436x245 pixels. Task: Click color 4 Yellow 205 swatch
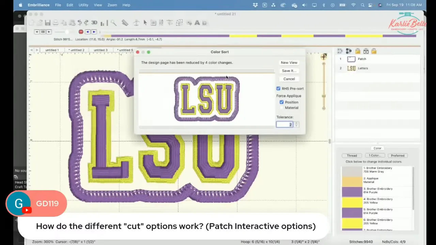click(x=352, y=202)
